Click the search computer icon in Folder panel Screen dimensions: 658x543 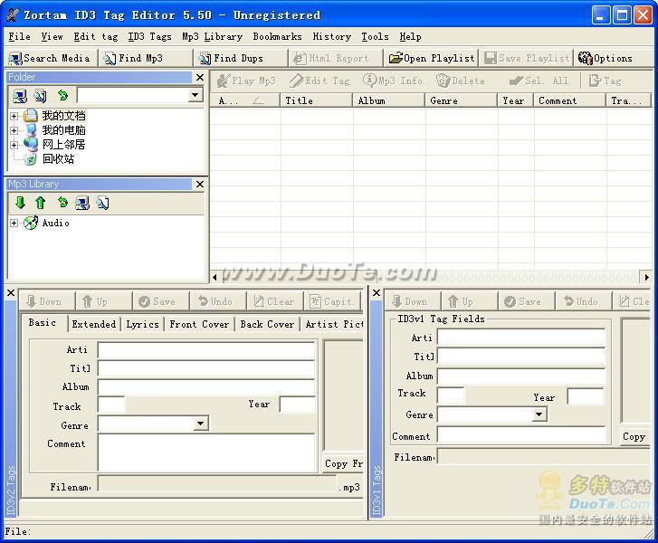click(x=19, y=96)
